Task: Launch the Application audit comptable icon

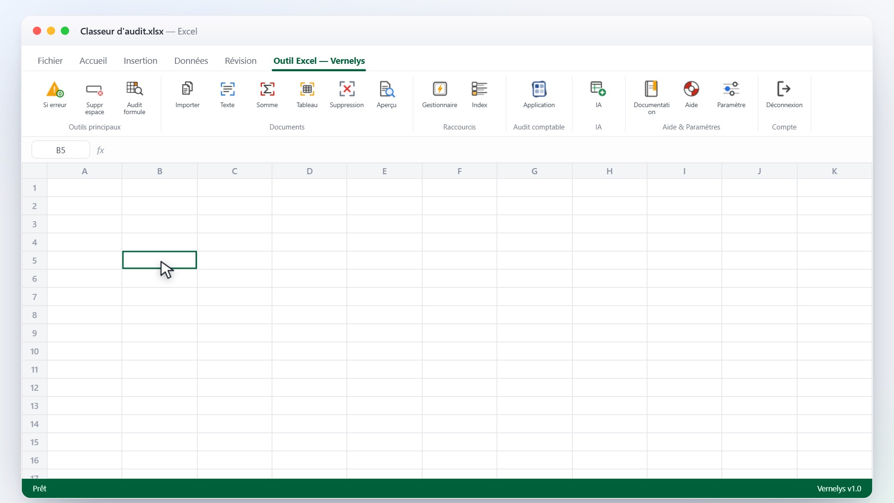Action: 539,89
